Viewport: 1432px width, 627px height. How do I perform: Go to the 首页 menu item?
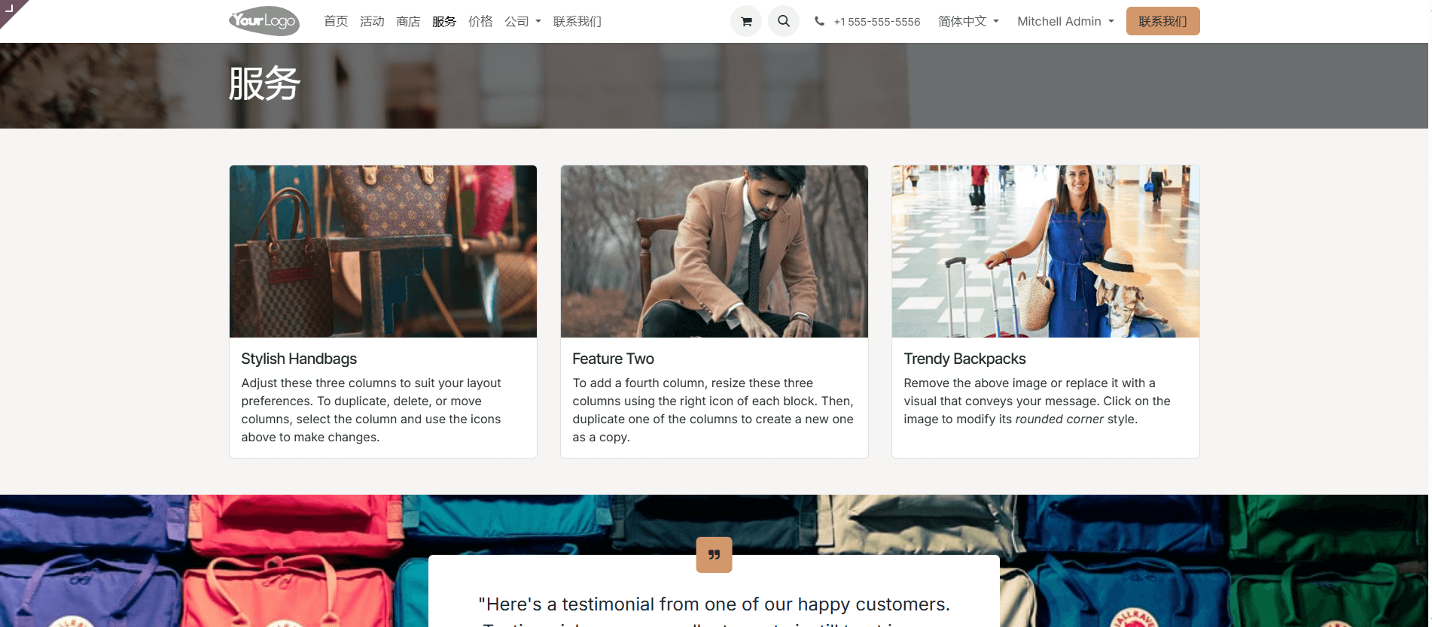(x=336, y=21)
